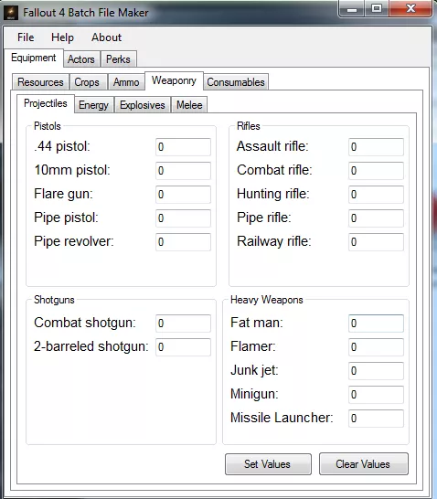Switch to the Actors tab
Viewport: 437px width, 499px height.
click(x=81, y=59)
